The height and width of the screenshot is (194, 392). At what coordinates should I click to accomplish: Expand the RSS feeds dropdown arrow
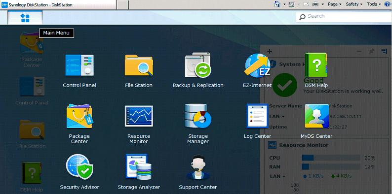pos(299,4)
